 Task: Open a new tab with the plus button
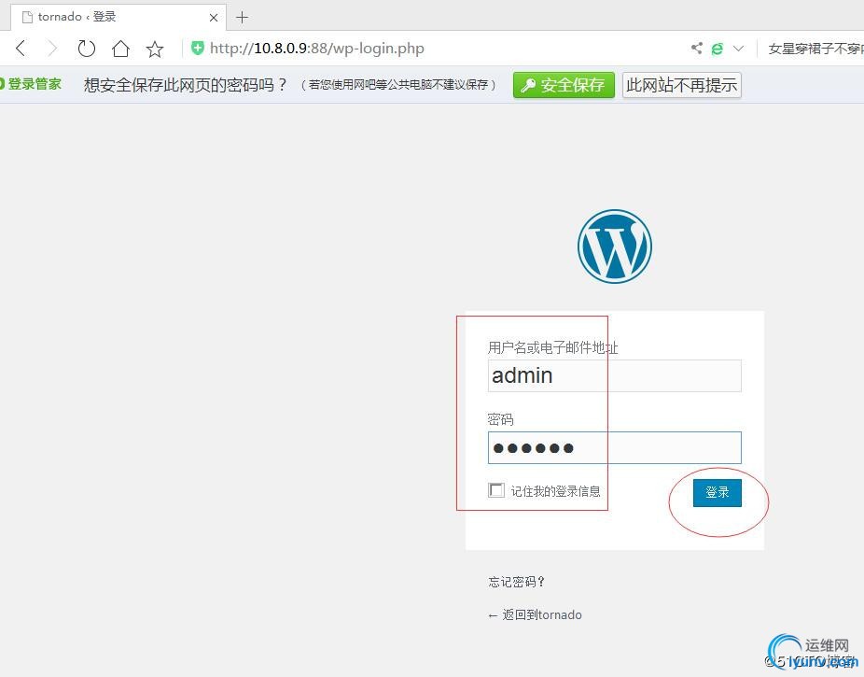click(242, 18)
